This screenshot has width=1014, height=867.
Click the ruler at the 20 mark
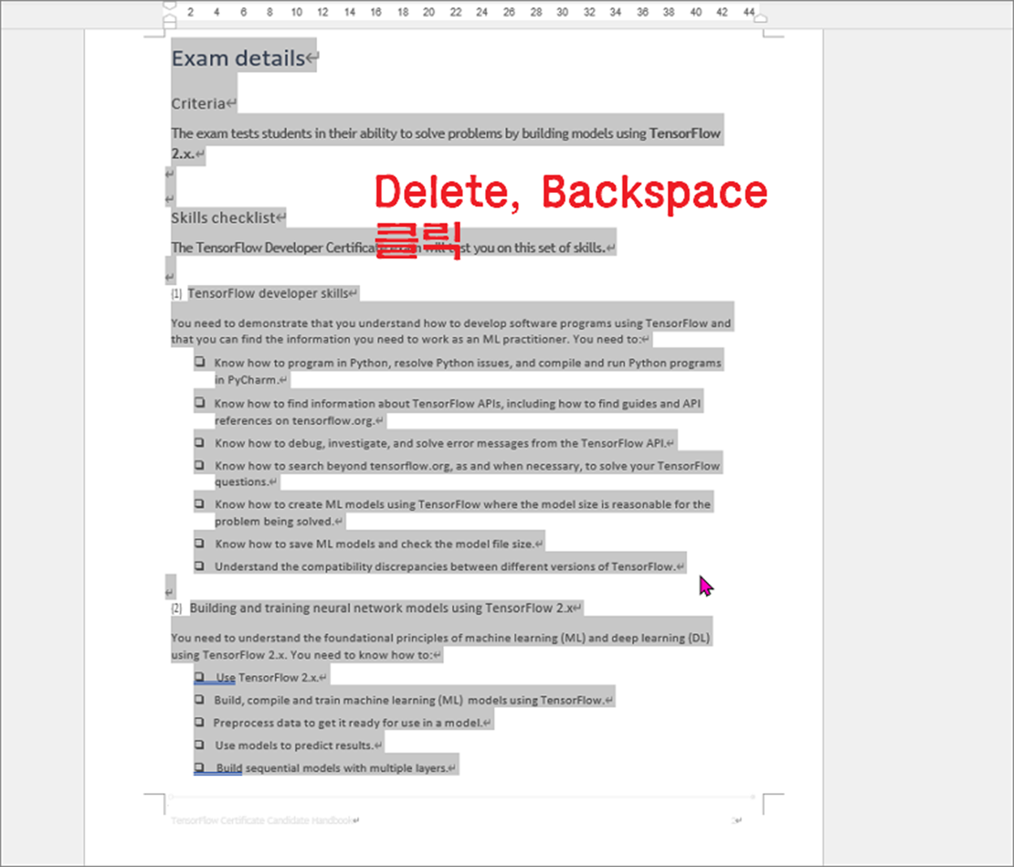pos(429,12)
